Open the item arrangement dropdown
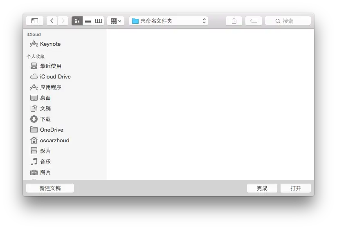Image resolution: width=337 pixels, height=229 pixels. pyautogui.click(x=116, y=21)
